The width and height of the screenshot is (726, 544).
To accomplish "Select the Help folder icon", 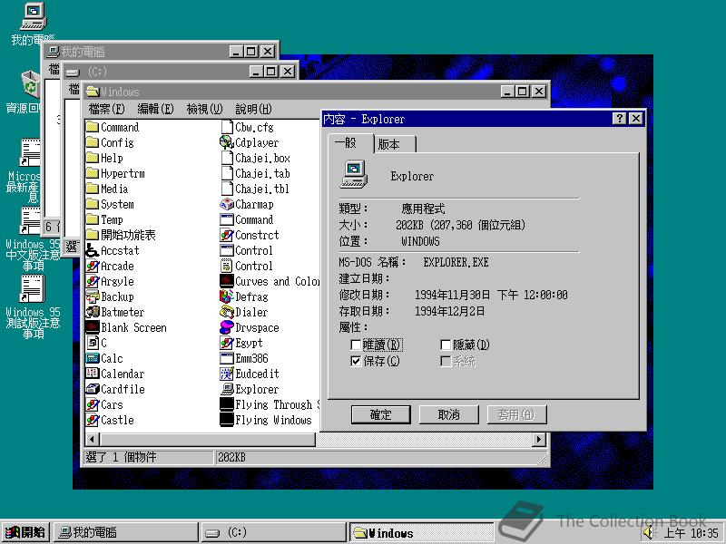I will click(x=93, y=158).
